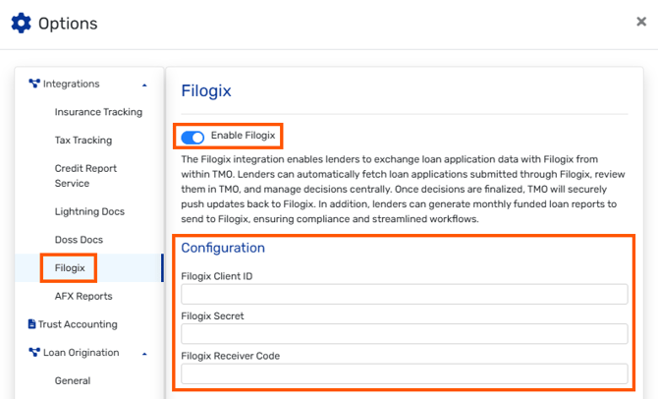
Task: Select Credit Report Service option
Action: tap(85, 176)
